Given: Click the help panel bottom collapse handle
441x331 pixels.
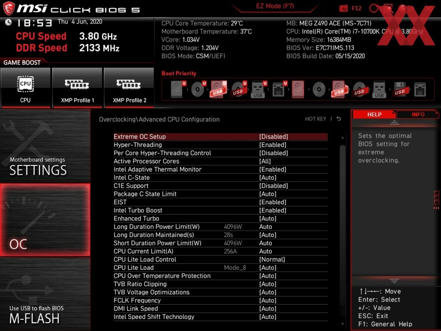Looking at the screenshot, I should click(394, 280).
